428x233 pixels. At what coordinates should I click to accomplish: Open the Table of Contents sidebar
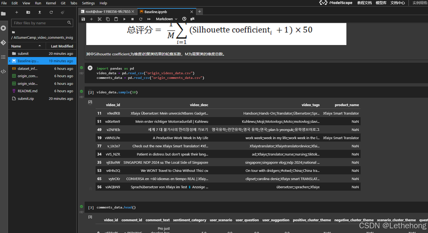click(x=3, y=57)
